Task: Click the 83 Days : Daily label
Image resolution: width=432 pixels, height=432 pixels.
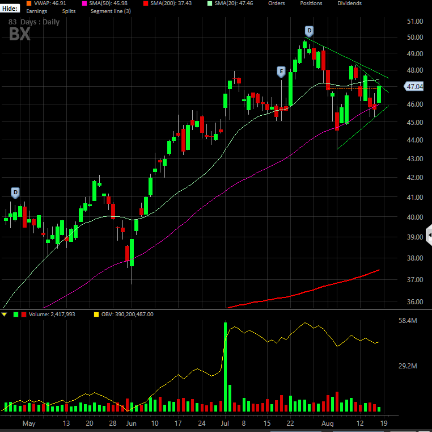Action: point(34,22)
